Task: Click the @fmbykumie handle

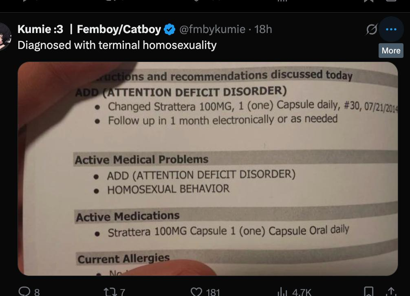Action: point(212,29)
